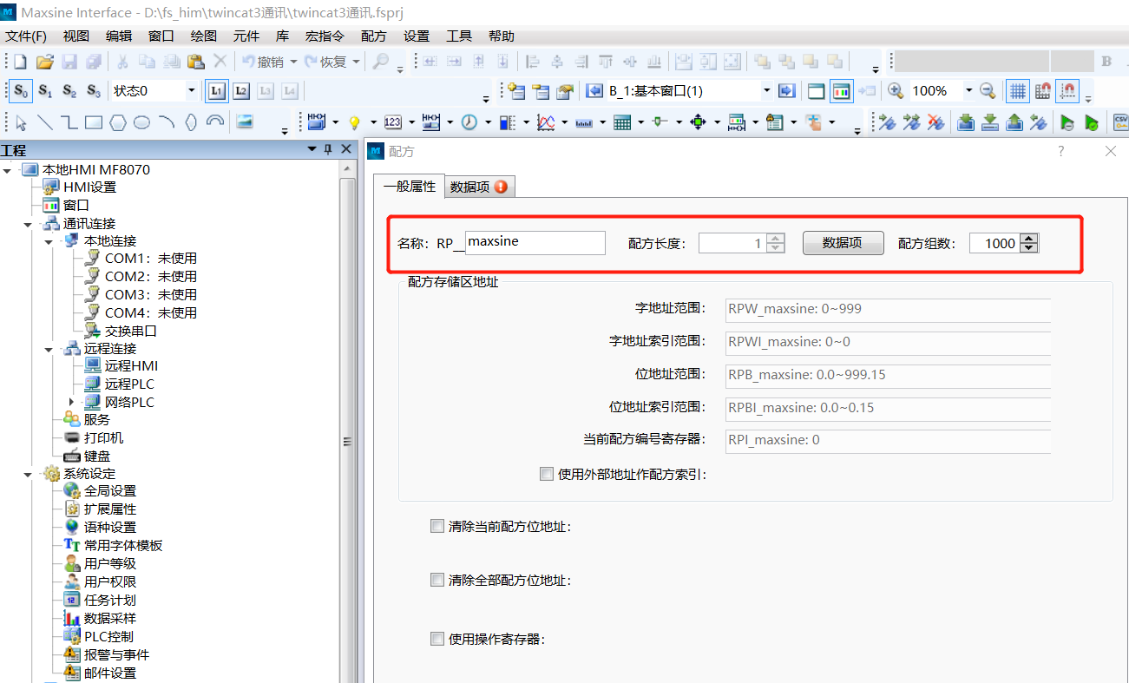
Task: Click the zoom in magnifier icon
Action: pyautogui.click(x=895, y=91)
